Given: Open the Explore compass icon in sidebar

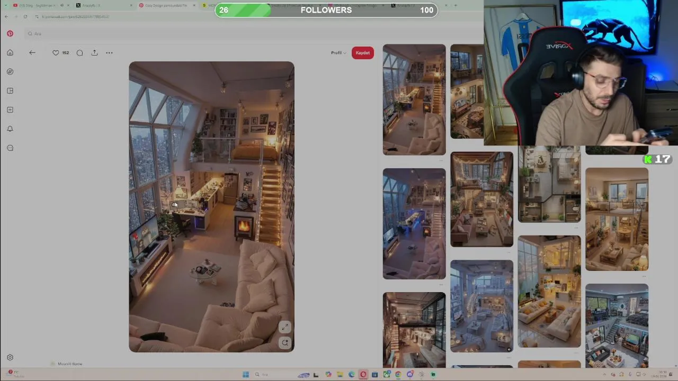Looking at the screenshot, I should 10,71.
